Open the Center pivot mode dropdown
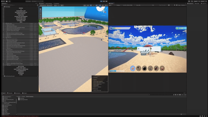 [43, 5]
